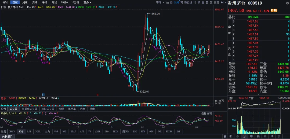Select the 绩 performance tab
The height and width of the screenshot is (139, 290).
[272, 136]
